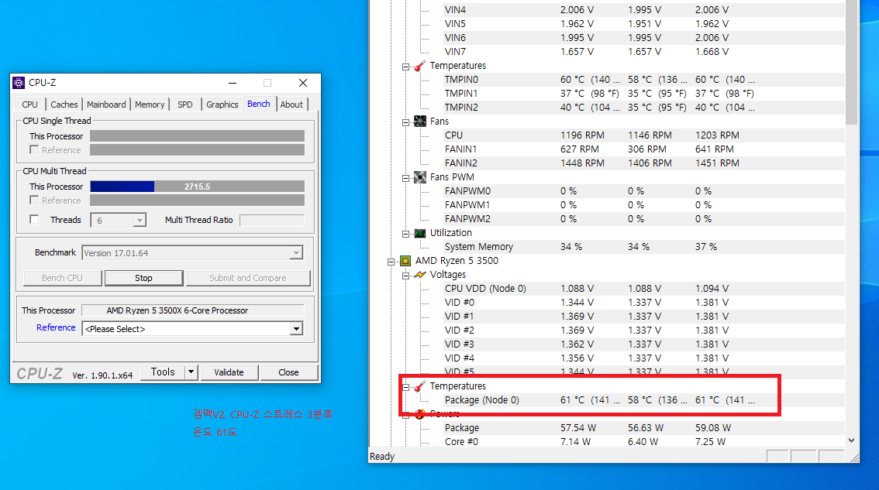Enable the Threads checkbox

point(34,219)
